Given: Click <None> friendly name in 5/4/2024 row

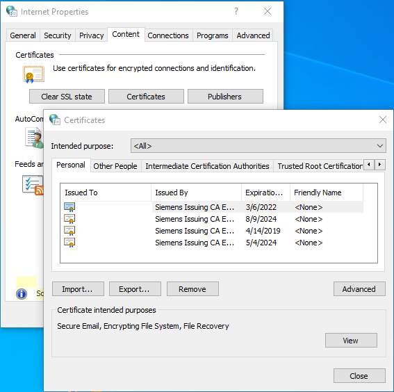Looking at the screenshot, I should click(x=309, y=243).
